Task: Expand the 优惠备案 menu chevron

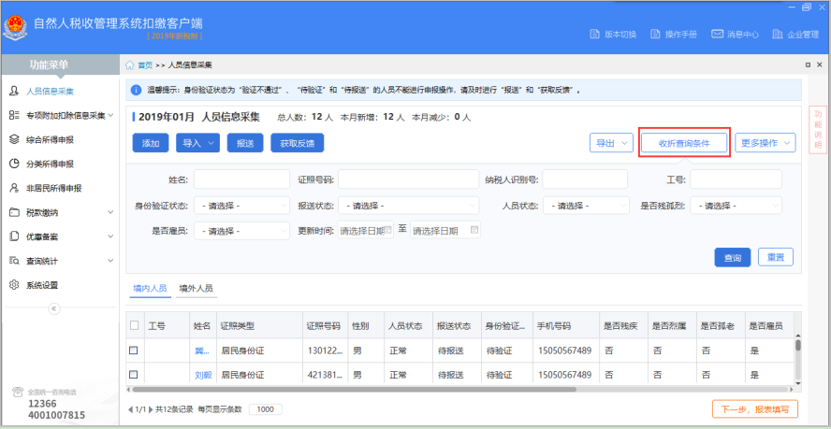Action: click(110, 236)
